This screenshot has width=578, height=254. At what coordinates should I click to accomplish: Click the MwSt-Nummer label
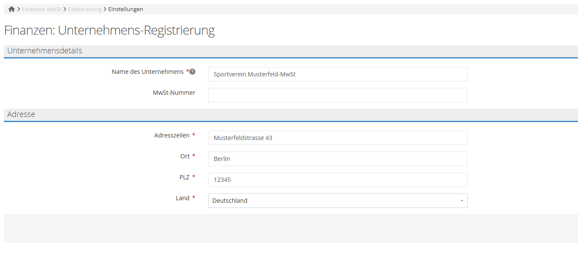coord(174,93)
